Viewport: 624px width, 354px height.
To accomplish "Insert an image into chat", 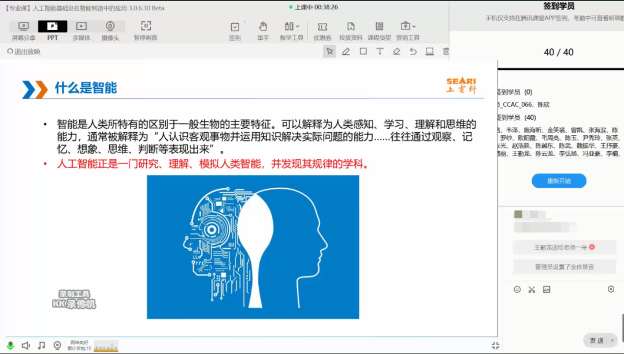I will [547, 289].
